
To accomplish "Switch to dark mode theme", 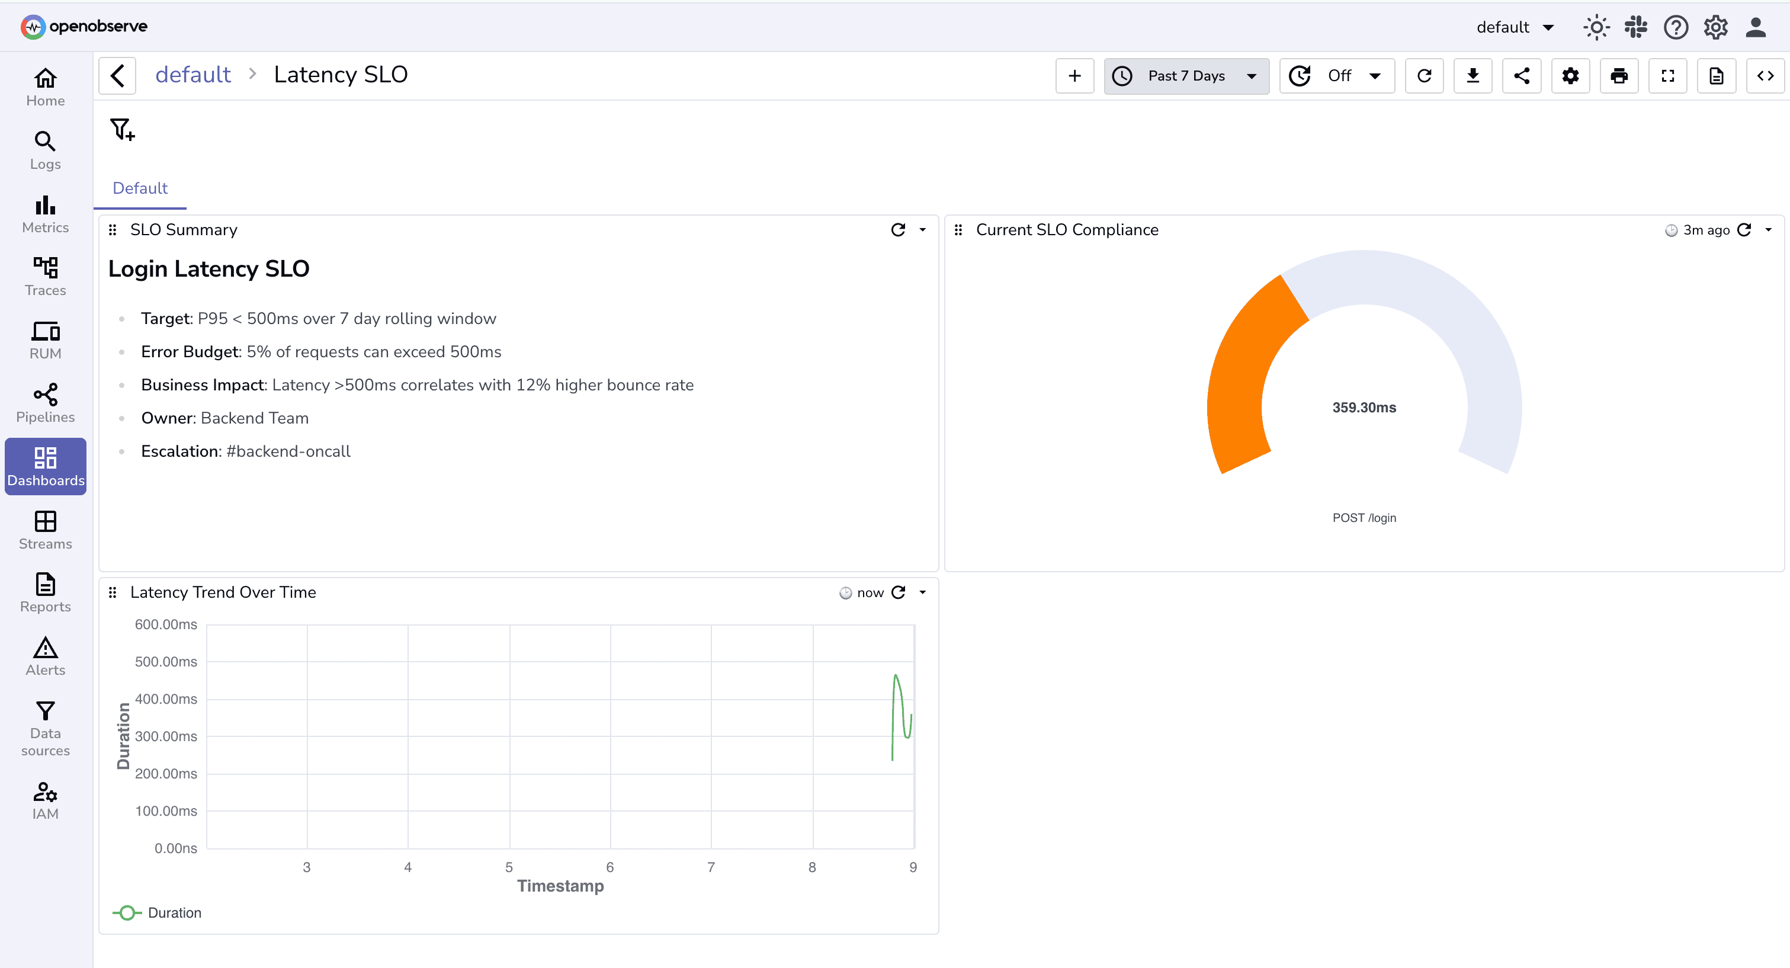I will coord(1596,27).
